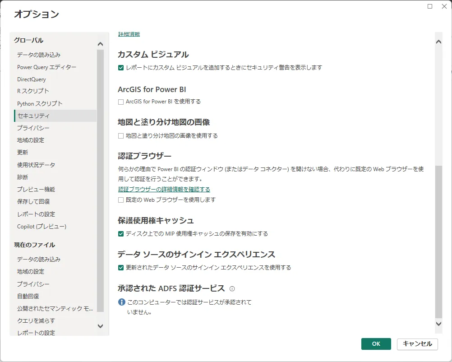Image resolution: width=452 pixels, height=362 pixels.
Task: Click the main content scrollbar thumb
Action: [x=438, y=242]
